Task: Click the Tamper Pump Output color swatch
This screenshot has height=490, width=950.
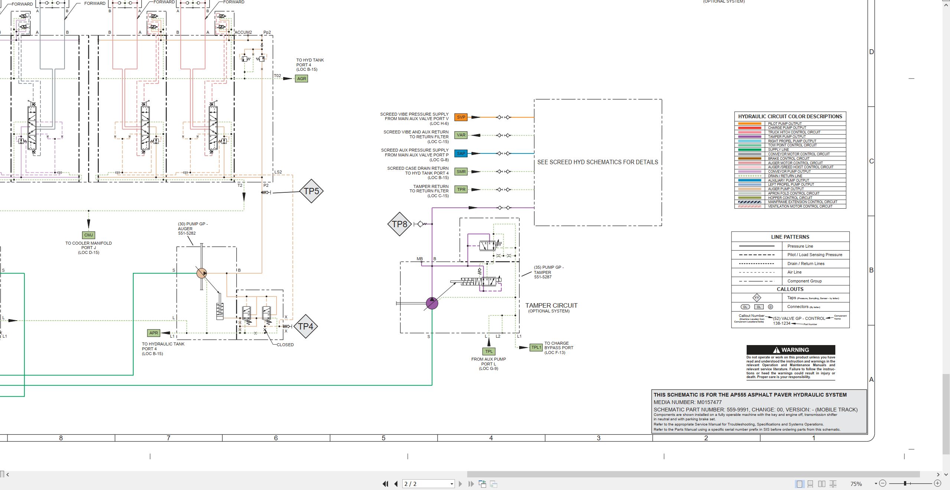Action: (x=750, y=137)
